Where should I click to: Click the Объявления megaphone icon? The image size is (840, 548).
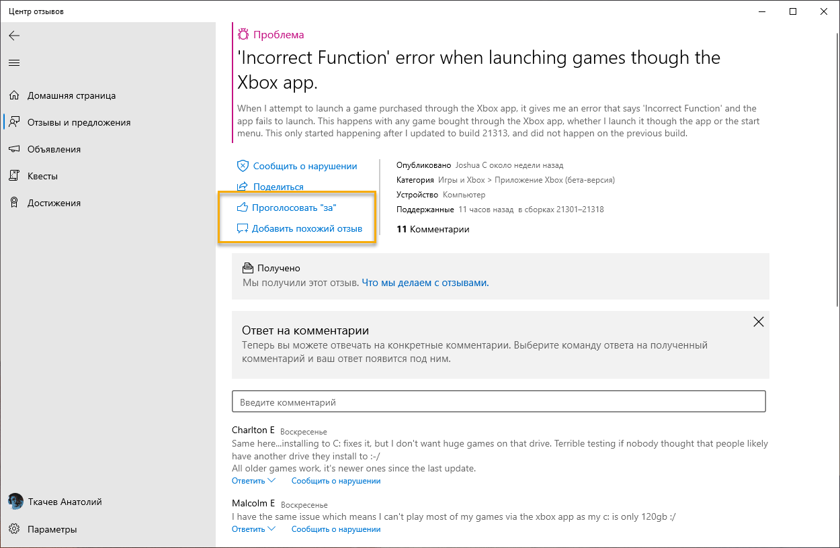click(x=14, y=149)
